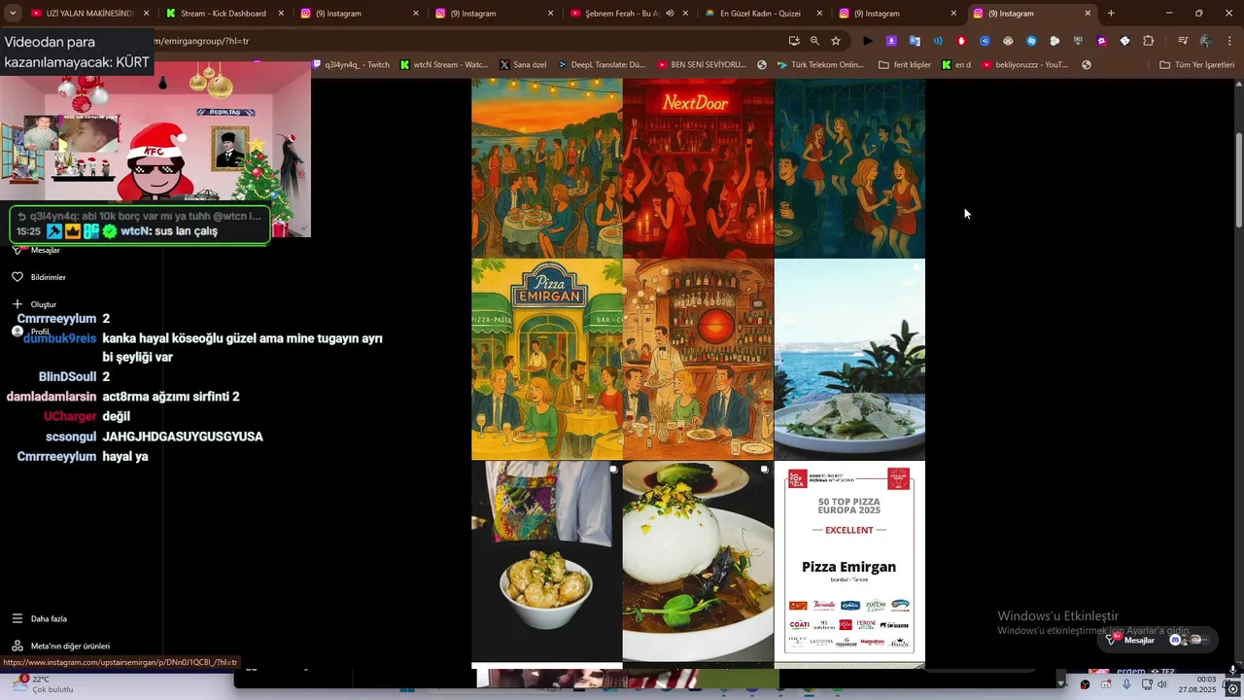Switch to the En Güzel Kadın - Quizei tab
The image size is (1244, 700).
point(763,14)
